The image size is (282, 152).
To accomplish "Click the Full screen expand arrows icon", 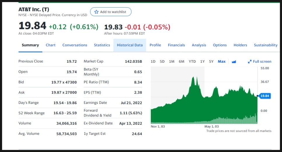I will point(249,62).
